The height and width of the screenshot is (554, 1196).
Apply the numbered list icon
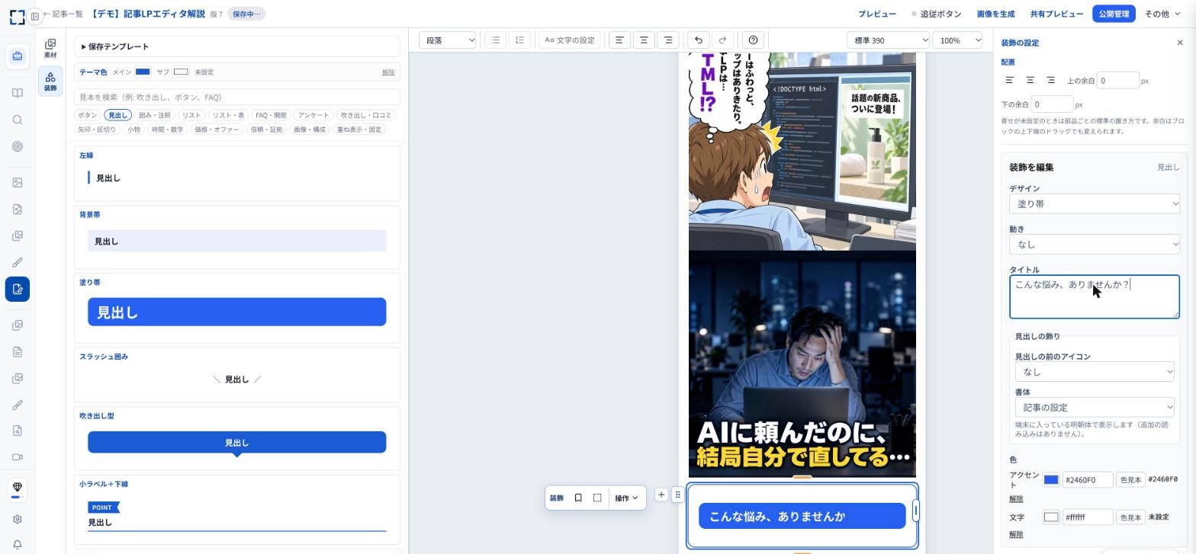[x=520, y=40]
